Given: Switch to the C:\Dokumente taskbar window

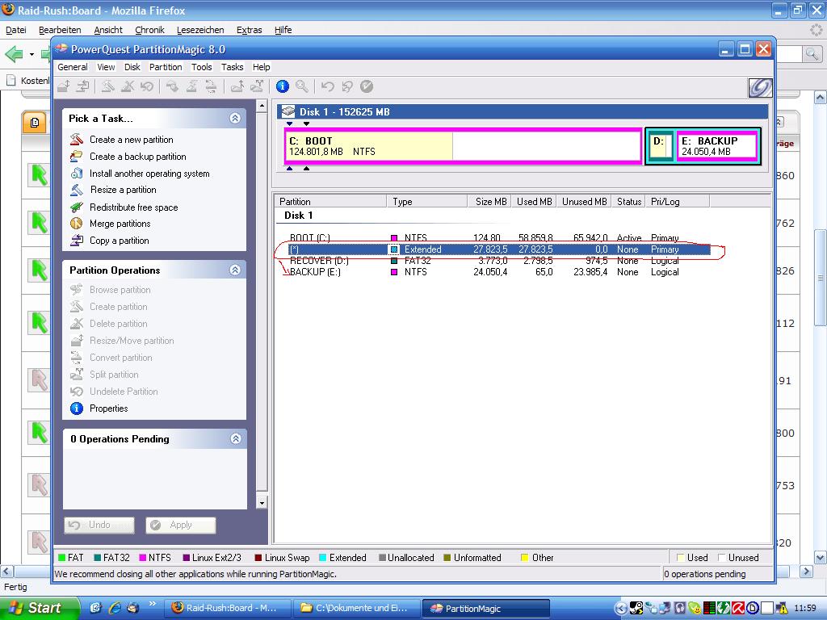Looking at the screenshot, I should point(356,609).
